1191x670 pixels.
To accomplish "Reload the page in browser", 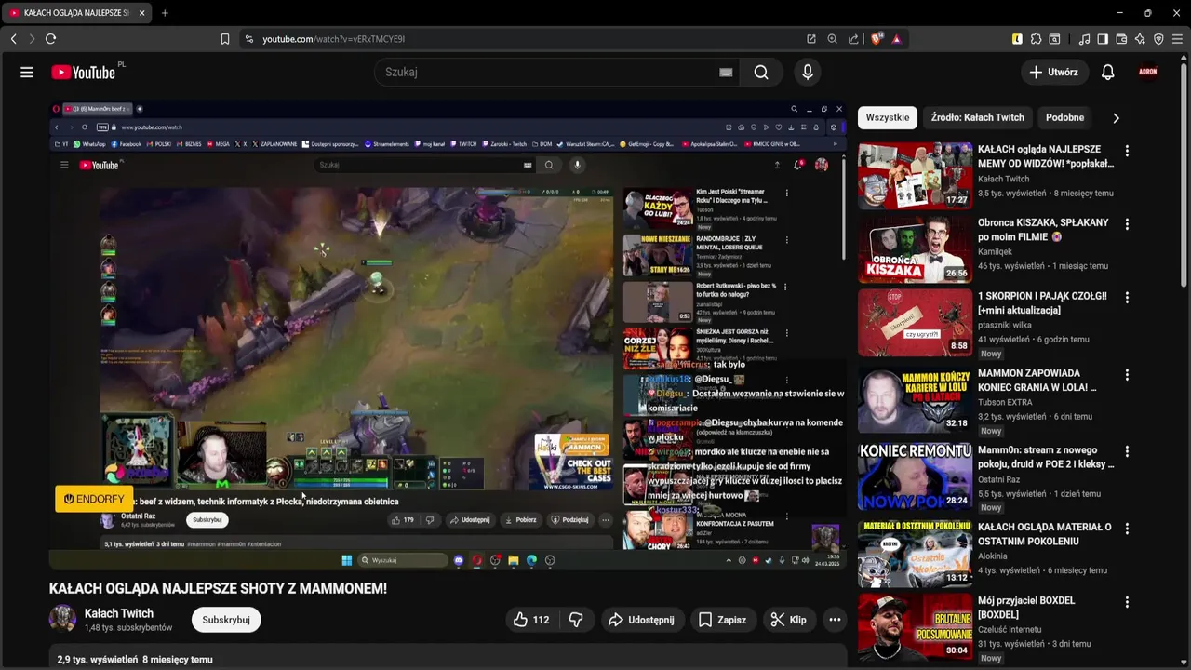I will 50,39.
